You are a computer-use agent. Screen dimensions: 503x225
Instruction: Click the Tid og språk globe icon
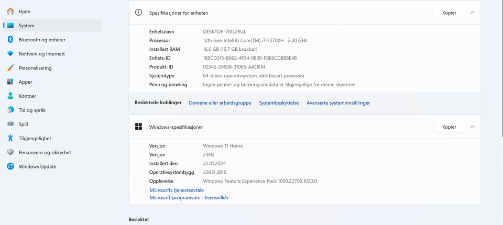(x=10, y=110)
